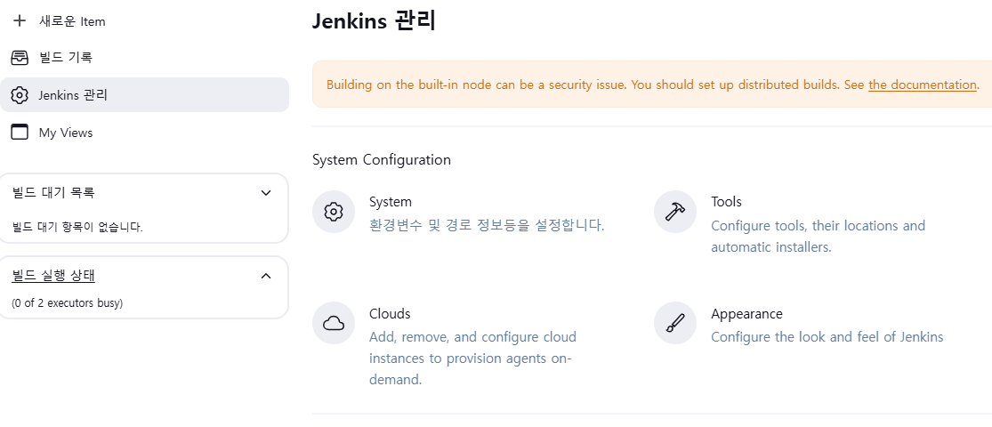Click the System Configuration section heading
The height and width of the screenshot is (427, 992).
382,159
